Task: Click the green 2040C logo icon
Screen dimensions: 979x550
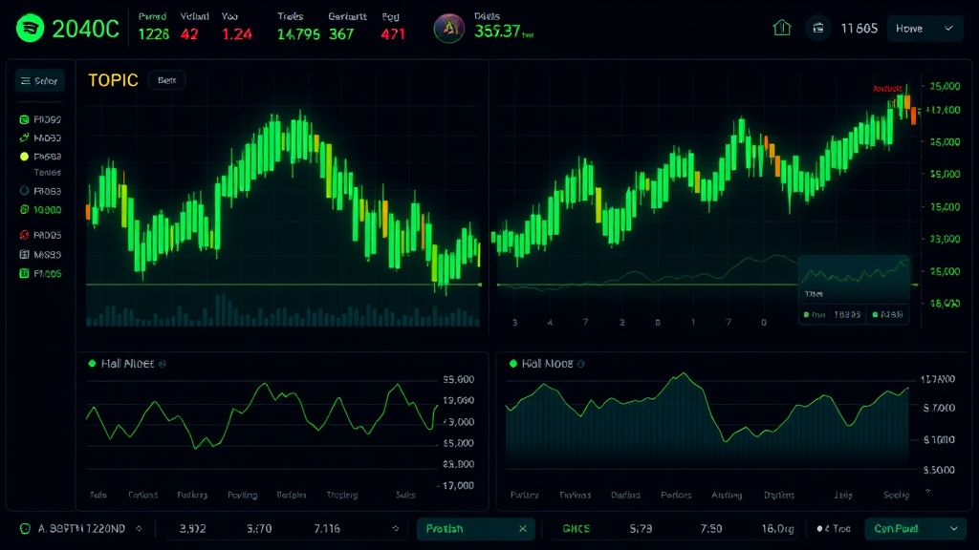Action: (30, 29)
